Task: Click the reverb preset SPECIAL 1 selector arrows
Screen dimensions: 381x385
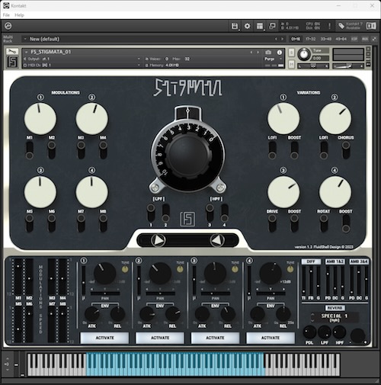Action: pos(313,317)
